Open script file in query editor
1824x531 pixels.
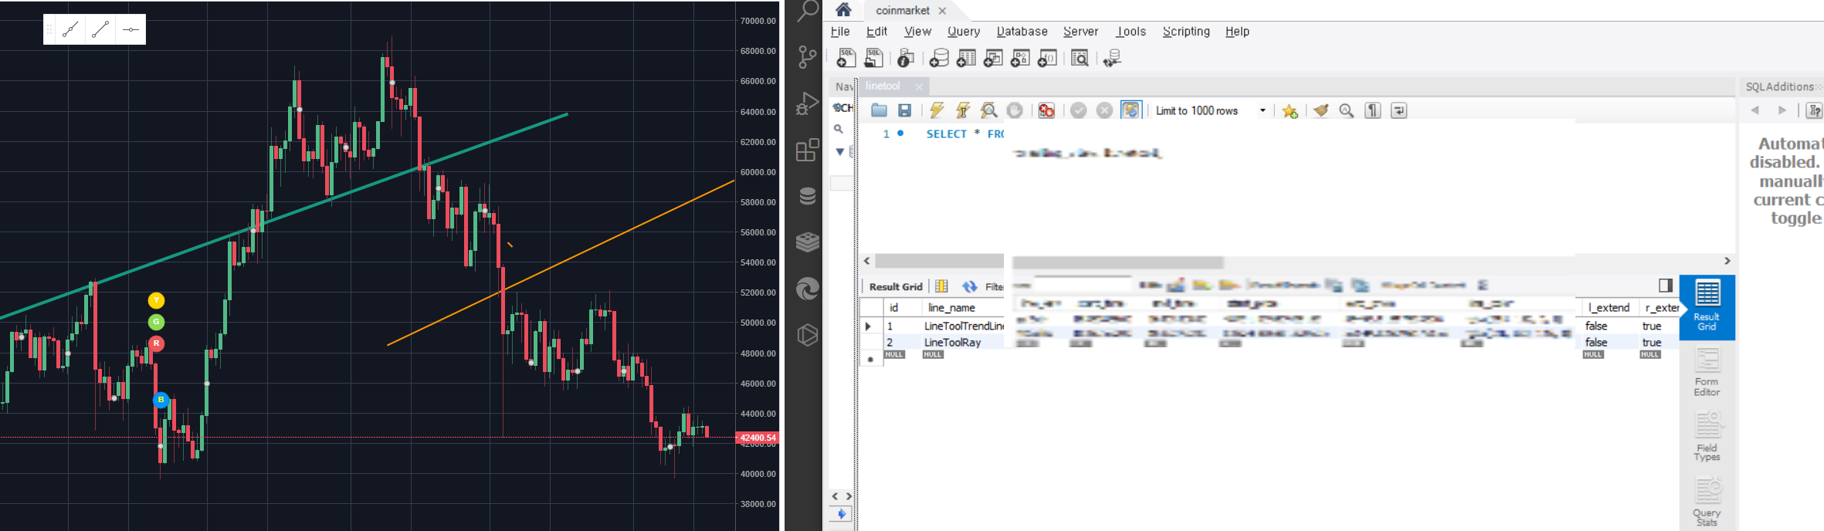[879, 110]
